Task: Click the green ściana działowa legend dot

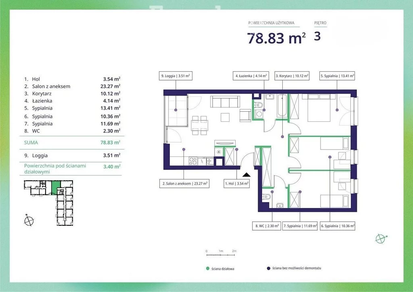Action: pos(207,268)
